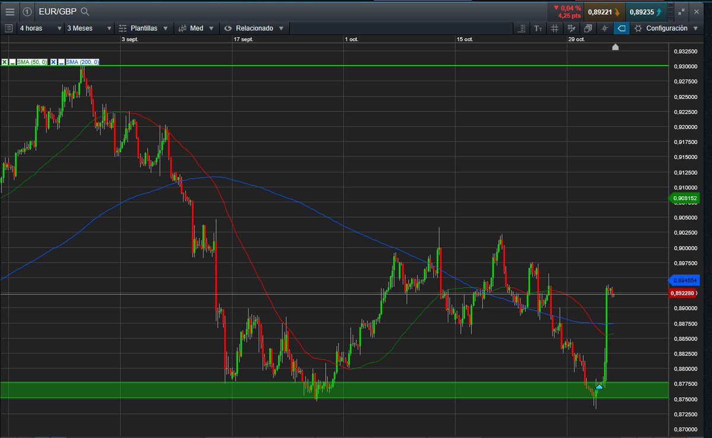Click the green 0,908152 price label
This screenshot has width=712, height=438.
684,198
